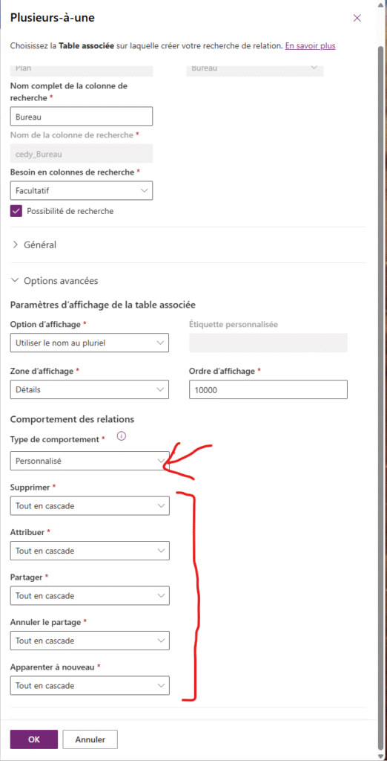Click the chevron icon next to Options avancées
Screen dimensions: 387x761
[16, 280]
